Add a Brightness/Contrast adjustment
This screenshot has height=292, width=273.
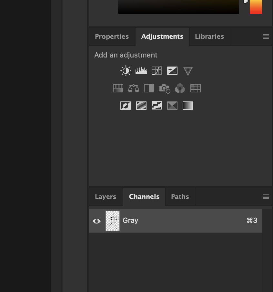coord(126,71)
